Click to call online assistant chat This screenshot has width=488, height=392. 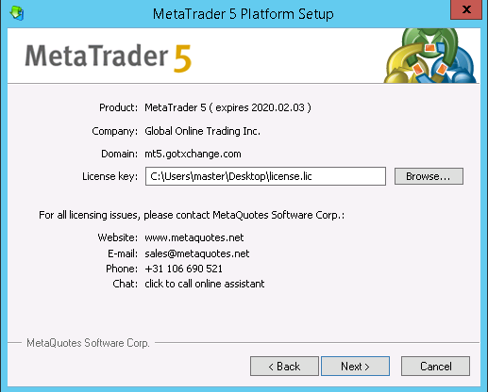pyautogui.click(x=205, y=284)
